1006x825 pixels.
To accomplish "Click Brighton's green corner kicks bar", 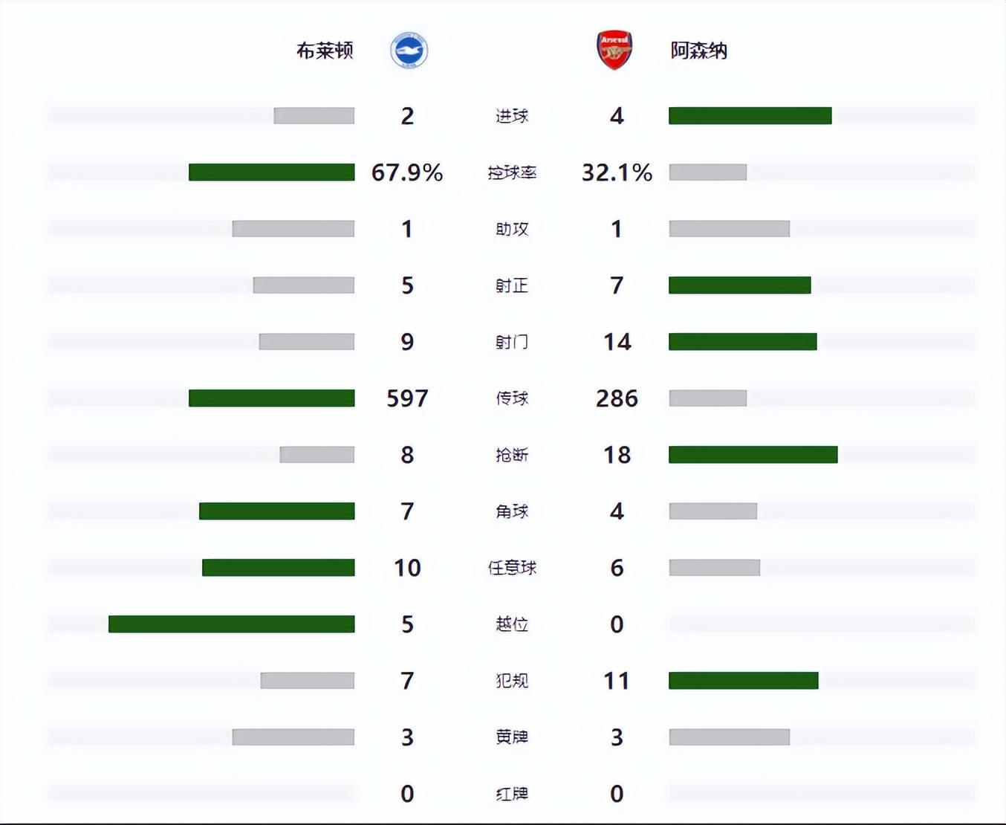I will [x=276, y=511].
